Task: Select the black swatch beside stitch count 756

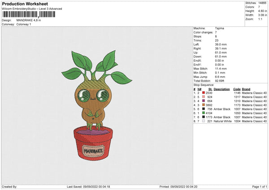Action: click(204, 109)
